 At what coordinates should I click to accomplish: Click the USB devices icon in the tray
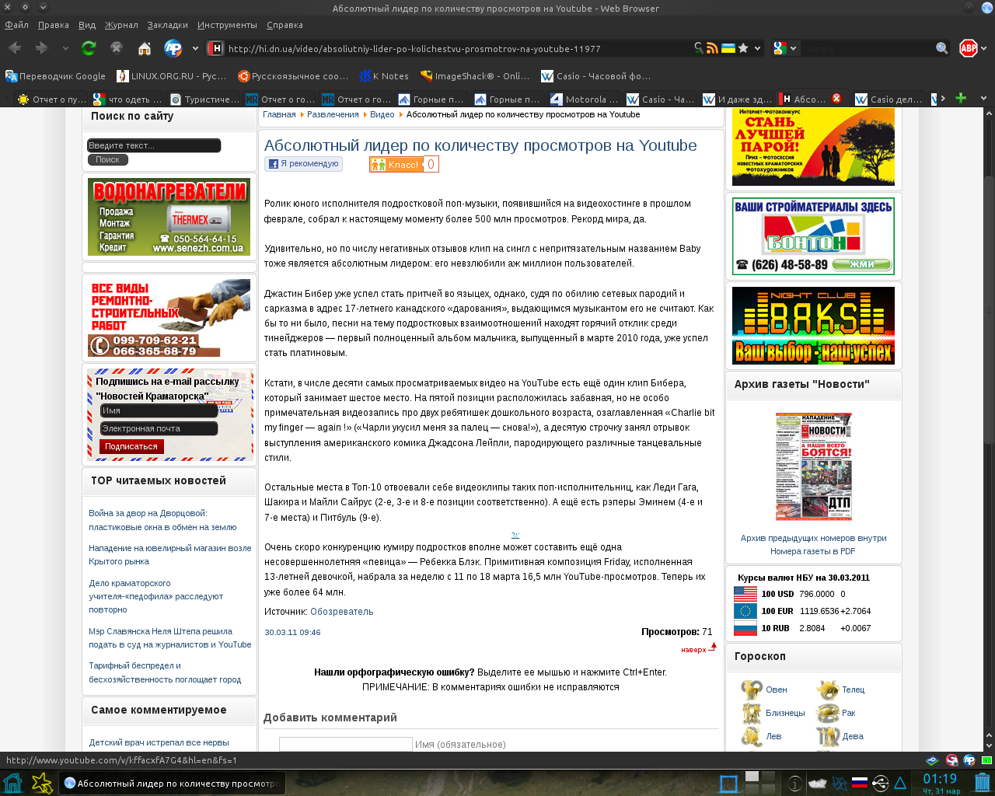(880, 783)
